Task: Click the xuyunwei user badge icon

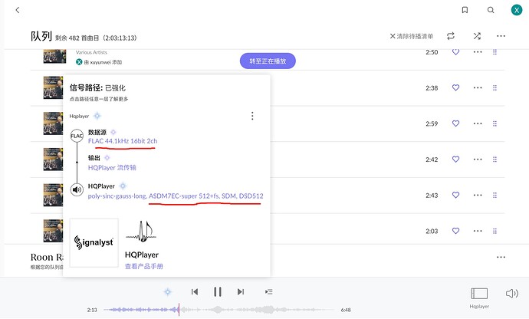Action: point(79,62)
